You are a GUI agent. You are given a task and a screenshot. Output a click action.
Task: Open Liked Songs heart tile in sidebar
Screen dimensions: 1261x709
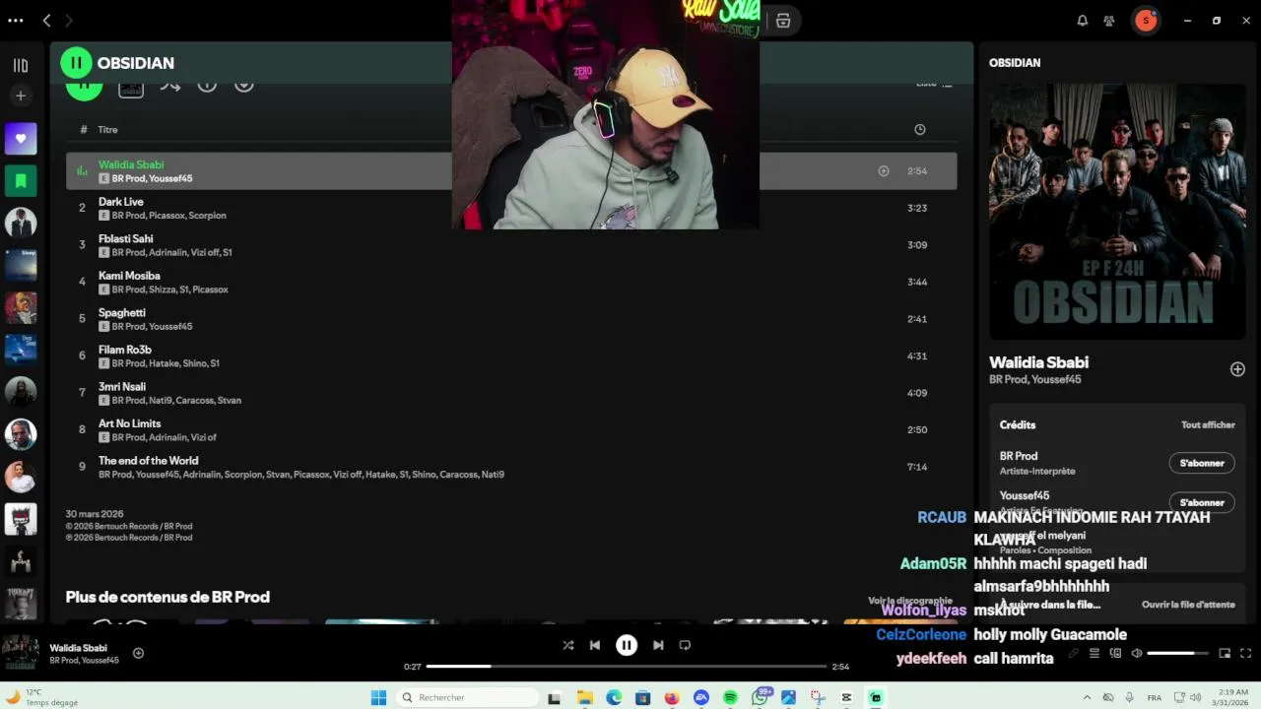click(x=21, y=139)
